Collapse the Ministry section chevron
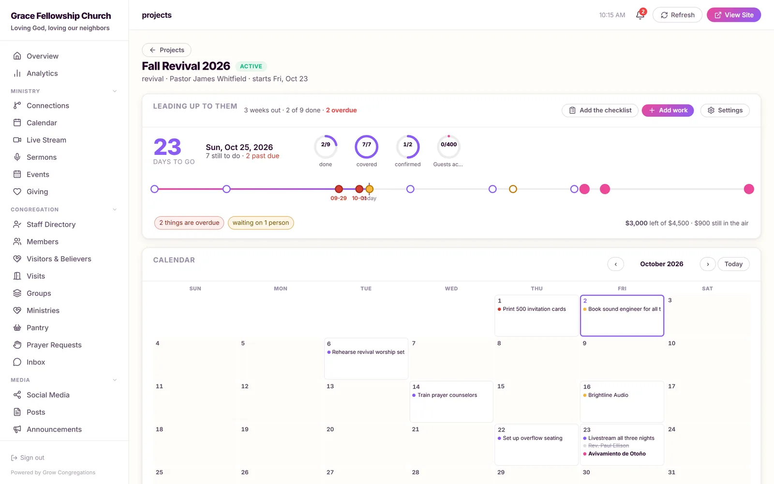774x484 pixels. click(115, 91)
